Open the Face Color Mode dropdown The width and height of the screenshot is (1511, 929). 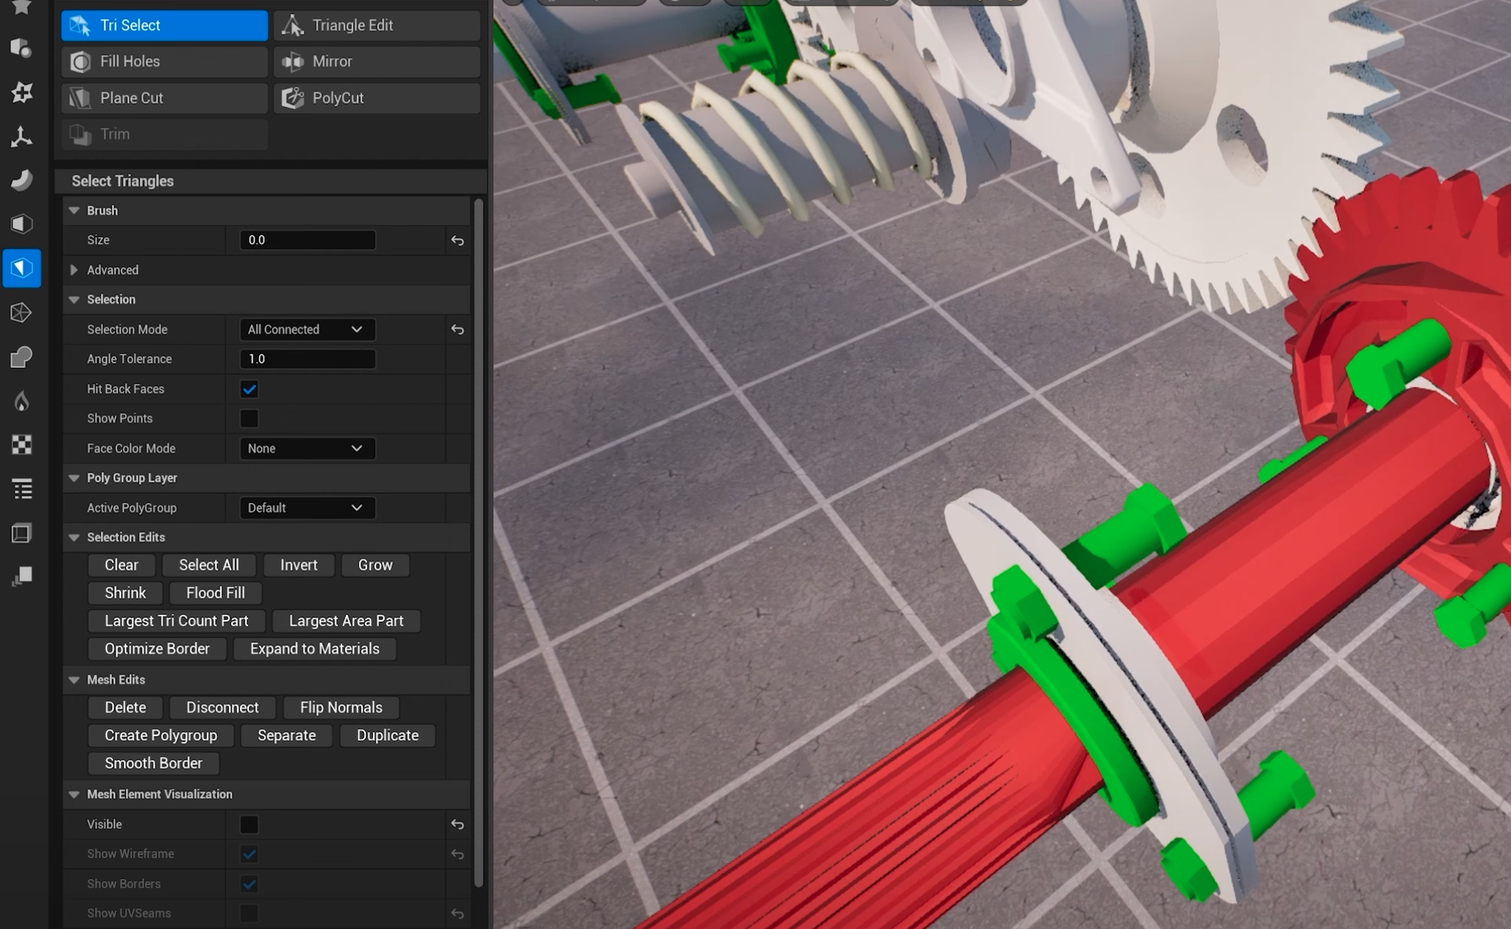(307, 449)
